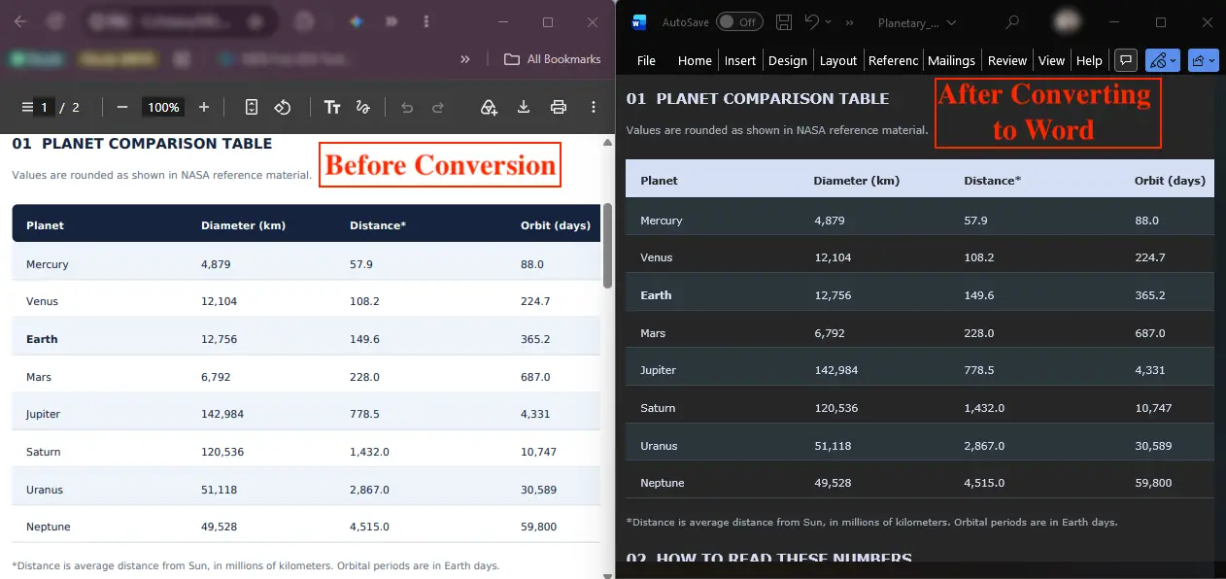
Task: Switch to the References ribbon tab
Action: (x=894, y=60)
